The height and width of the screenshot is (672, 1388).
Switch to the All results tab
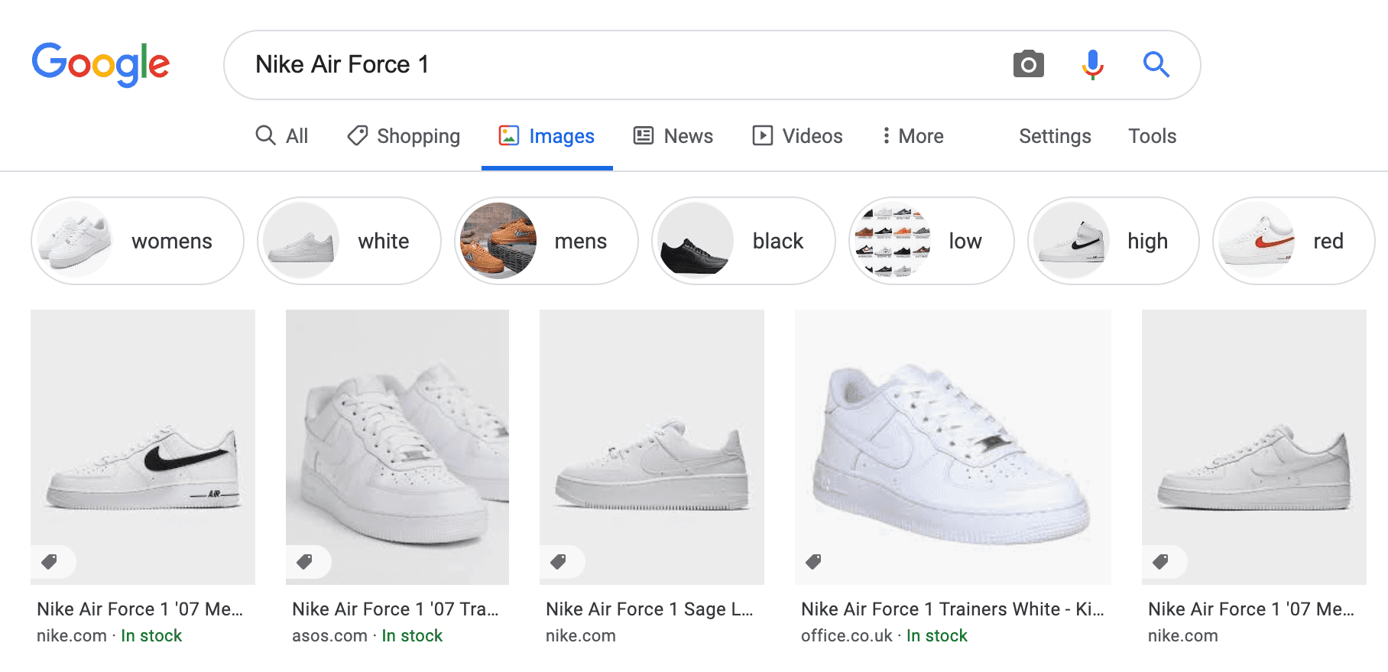point(282,136)
